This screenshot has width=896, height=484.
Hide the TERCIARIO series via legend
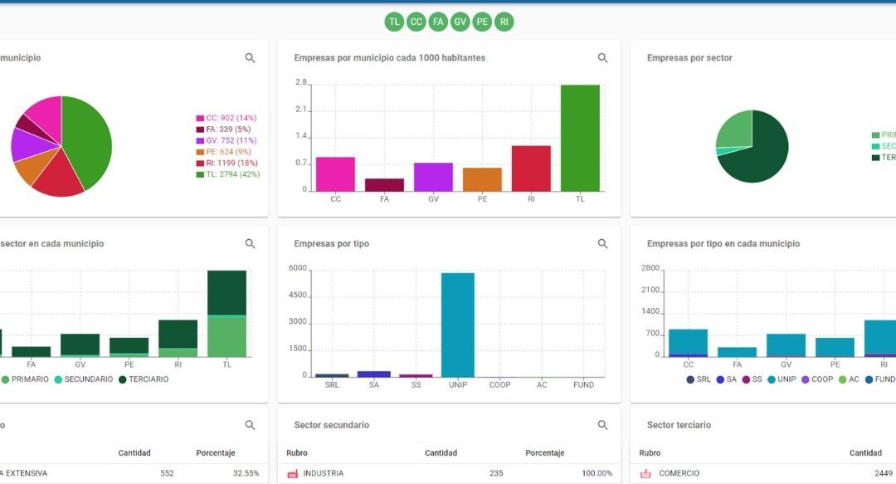pos(143,379)
